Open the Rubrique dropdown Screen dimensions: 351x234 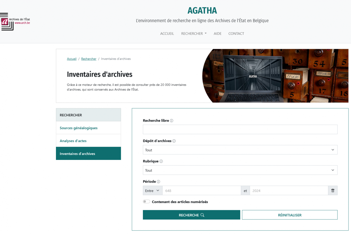point(240,170)
